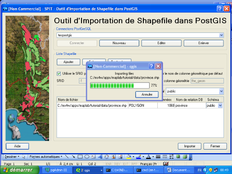The height and width of the screenshot is (174, 232).
Task: Click the Annuler button
Action: 147,94
